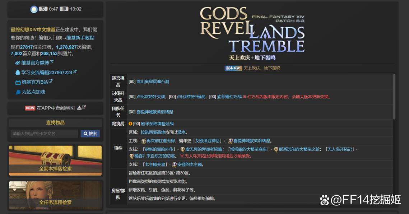
Task: Click the icon beside 为站点加油
Action: 18,92
